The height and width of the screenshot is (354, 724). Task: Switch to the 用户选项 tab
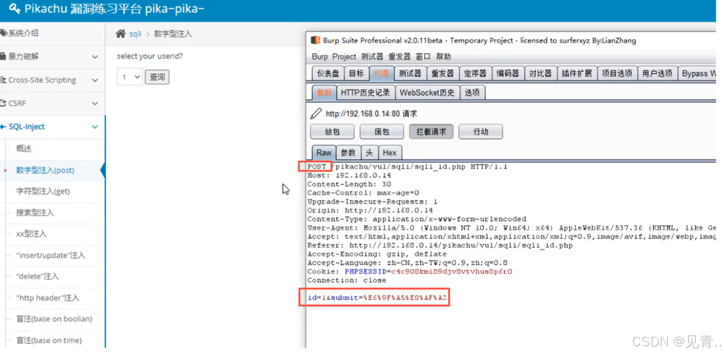click(657, 73)
